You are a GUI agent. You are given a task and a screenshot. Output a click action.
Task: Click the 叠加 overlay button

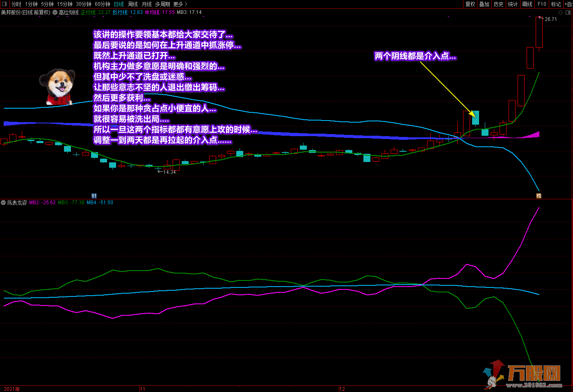[484, 4]
